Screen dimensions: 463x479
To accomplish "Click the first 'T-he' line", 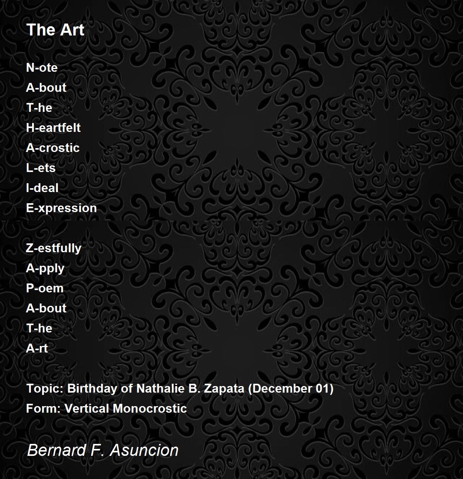I will pos(39,108).
